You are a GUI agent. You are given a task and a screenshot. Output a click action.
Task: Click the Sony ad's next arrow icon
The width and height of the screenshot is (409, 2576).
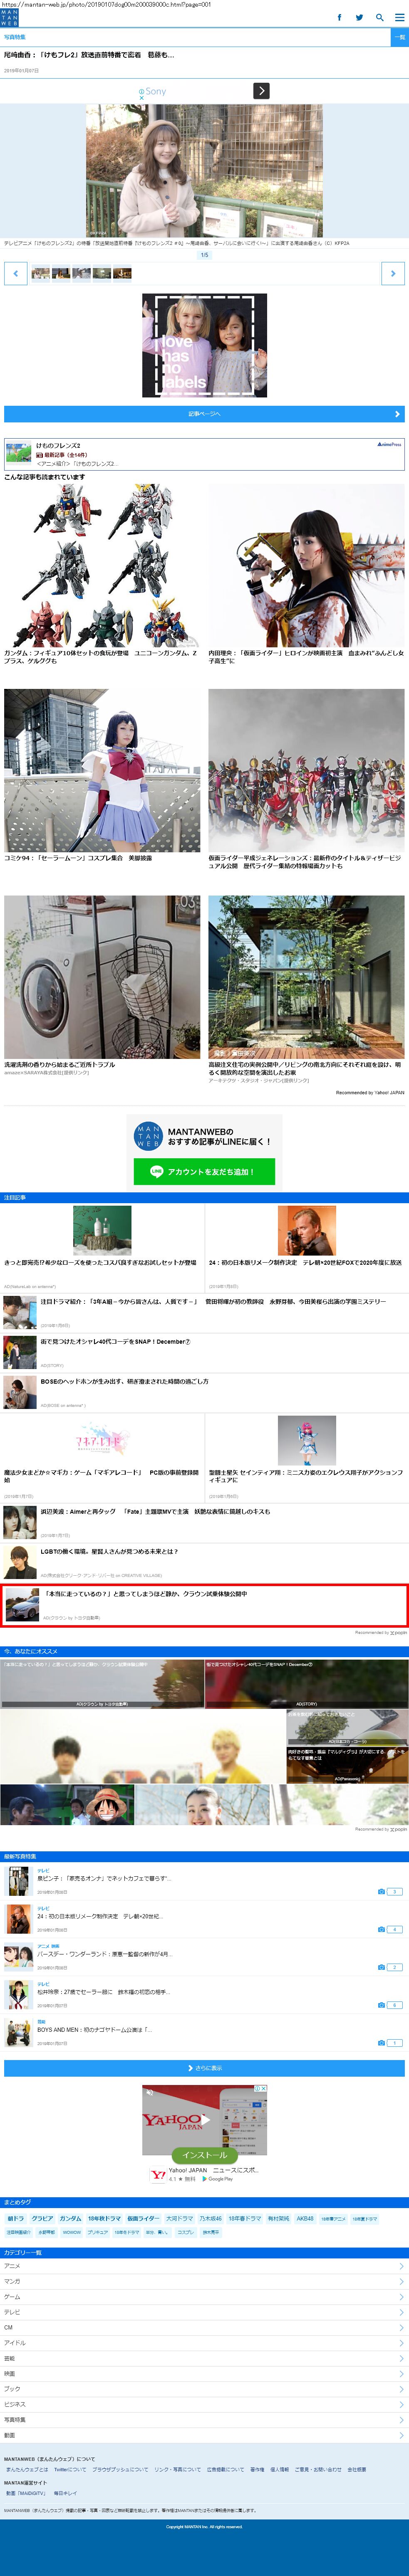coord(261,91)
